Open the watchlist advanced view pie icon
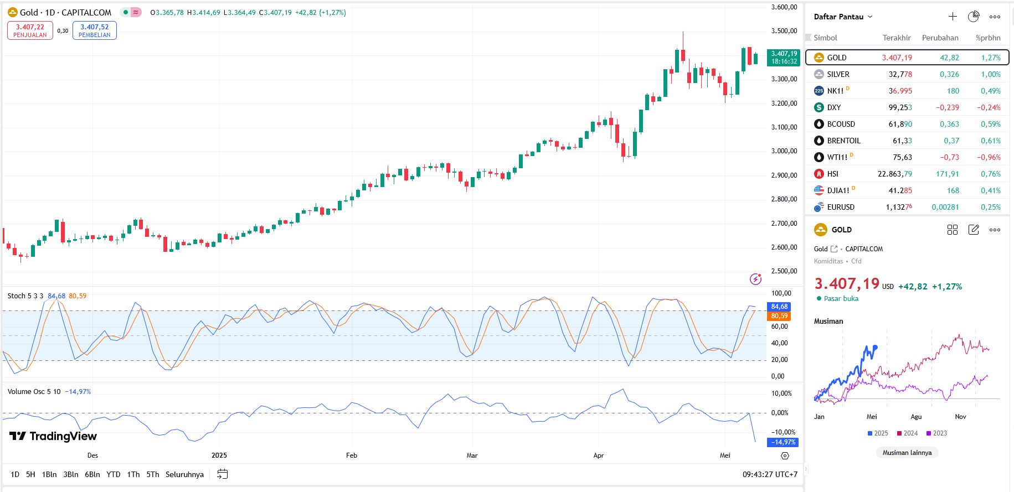1014x492 pixels. pyautogui.click(x=974, y=17)
